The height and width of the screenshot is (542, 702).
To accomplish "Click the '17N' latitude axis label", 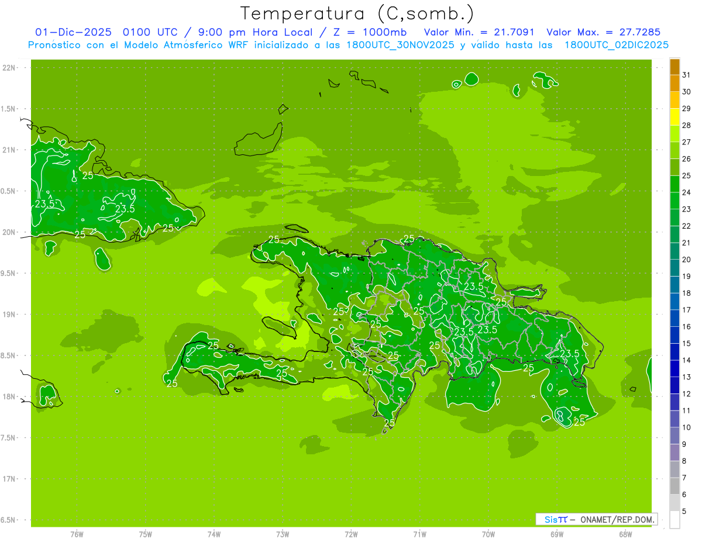I will pyautogui.click(x=9, y=479).
